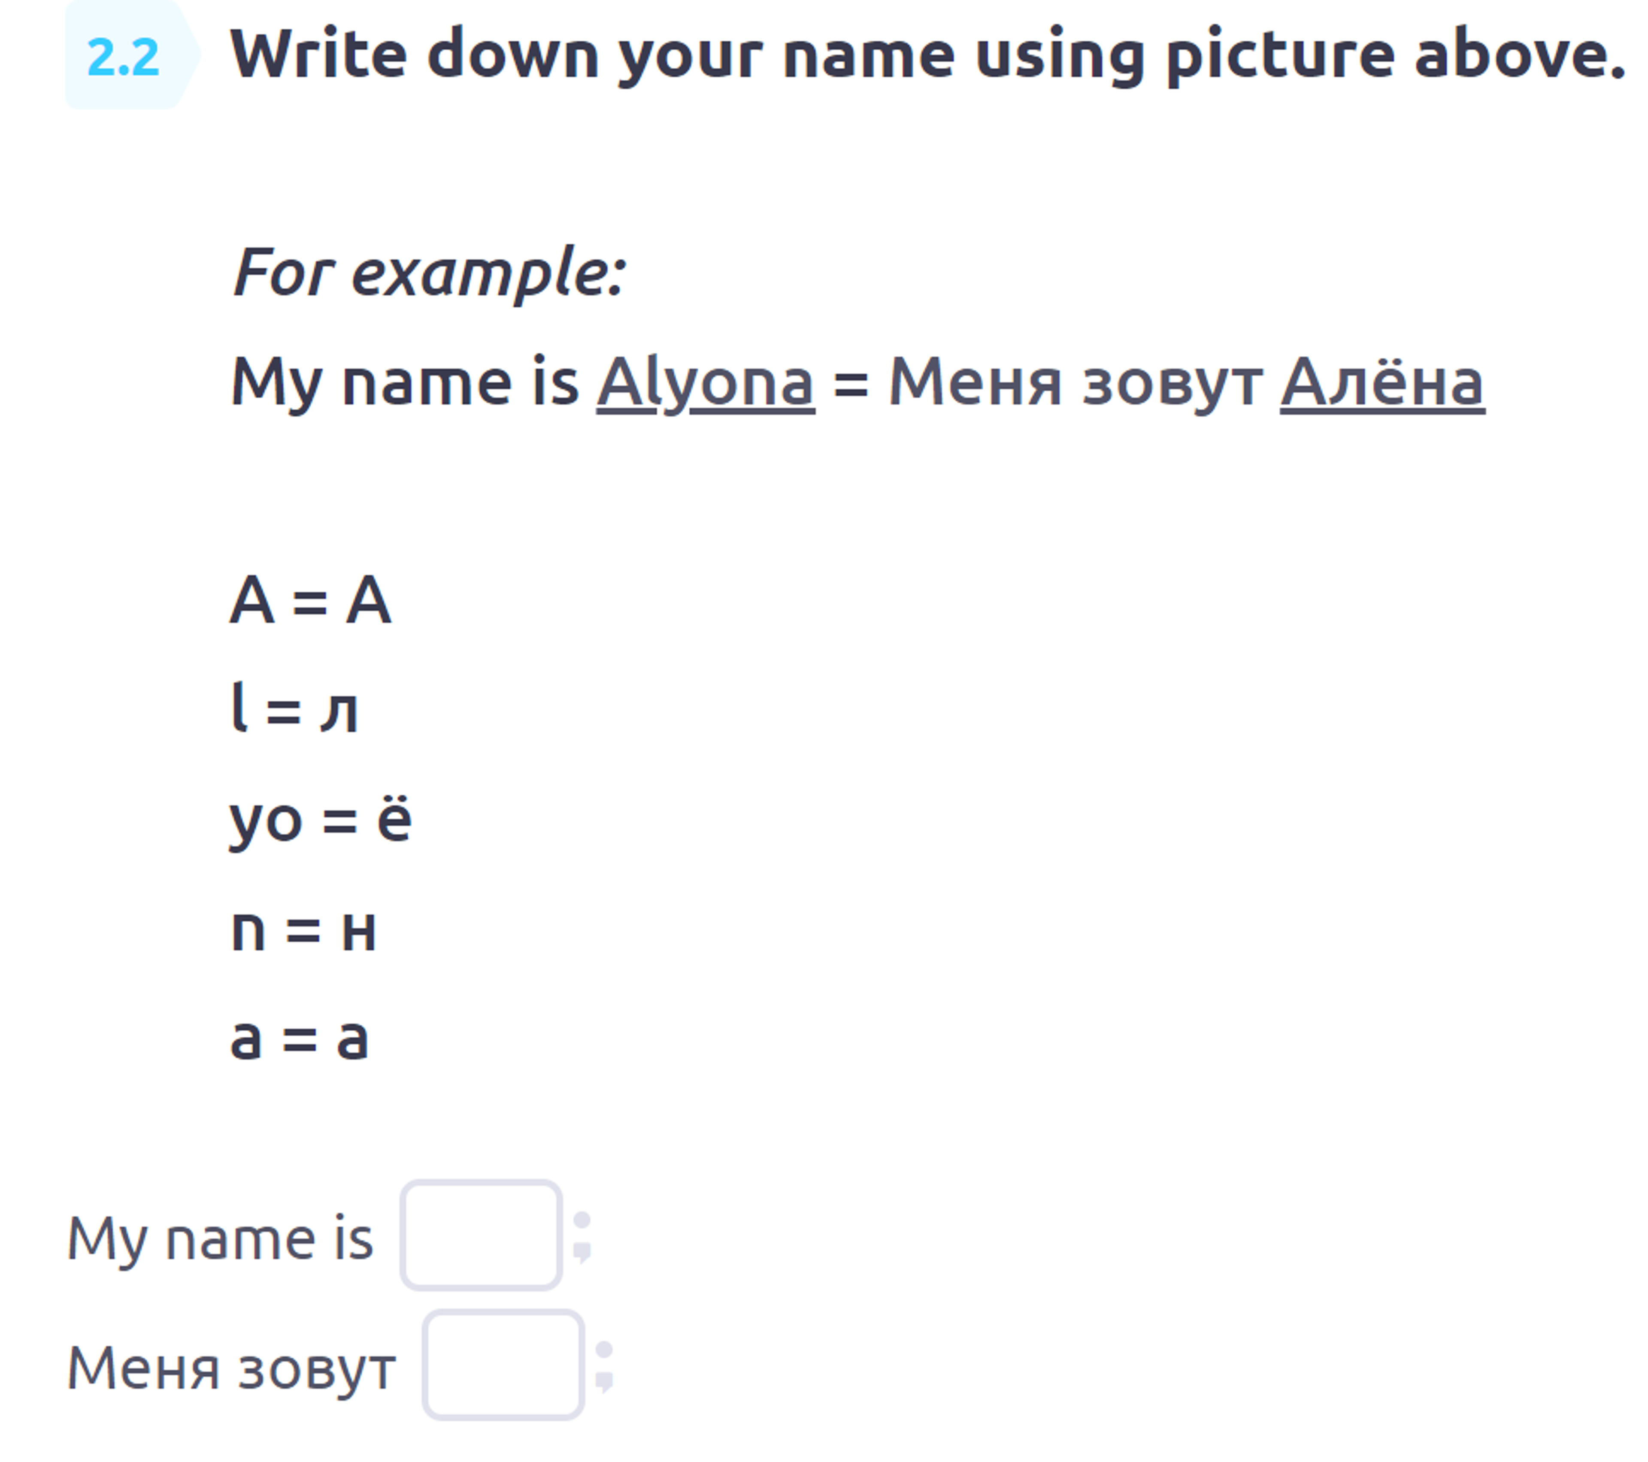
Task: Click the "My name is" label beside the input
Action: pos(220,1239)
